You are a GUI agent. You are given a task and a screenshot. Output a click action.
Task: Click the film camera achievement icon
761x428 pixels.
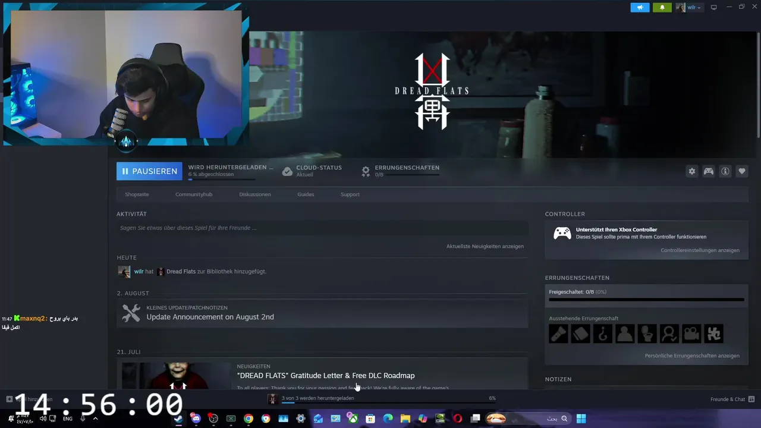tap(691, 333)
